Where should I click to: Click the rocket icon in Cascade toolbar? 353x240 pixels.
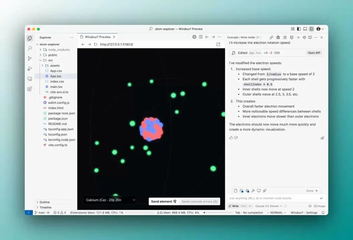point(265,191)
